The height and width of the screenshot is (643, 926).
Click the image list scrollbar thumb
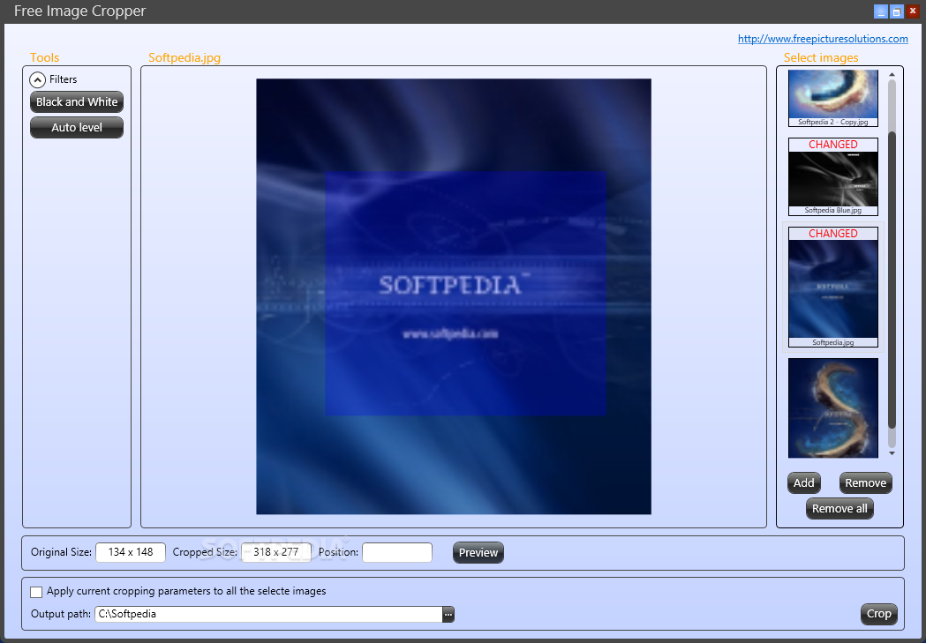pos(892,280)
